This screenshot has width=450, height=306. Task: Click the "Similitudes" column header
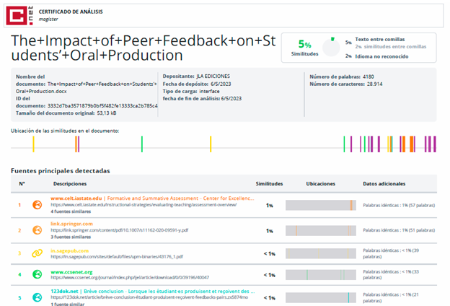point(269,184)
